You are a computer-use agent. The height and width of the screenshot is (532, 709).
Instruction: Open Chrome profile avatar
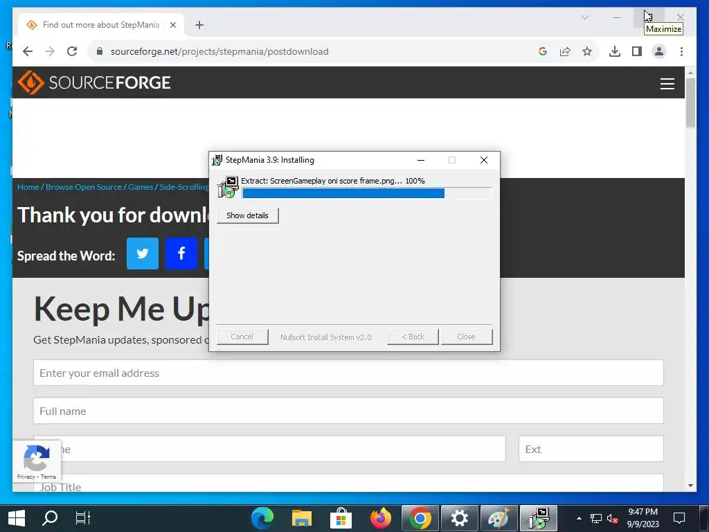coord(659,51)
